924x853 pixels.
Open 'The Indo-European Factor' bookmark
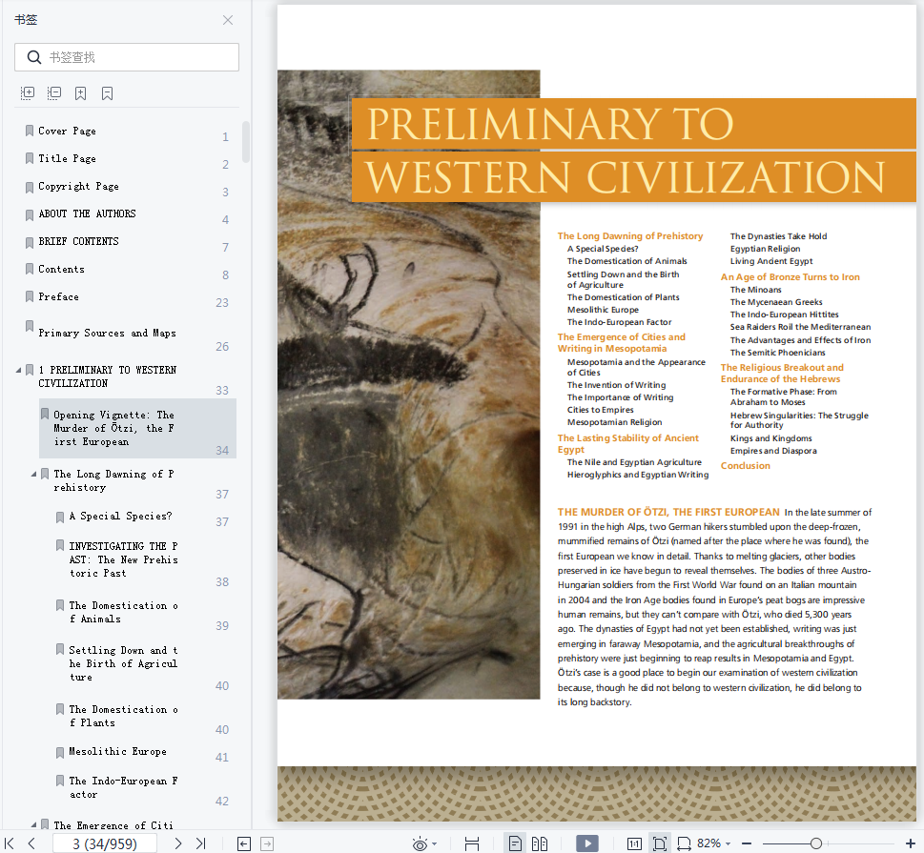click(124, 787)
